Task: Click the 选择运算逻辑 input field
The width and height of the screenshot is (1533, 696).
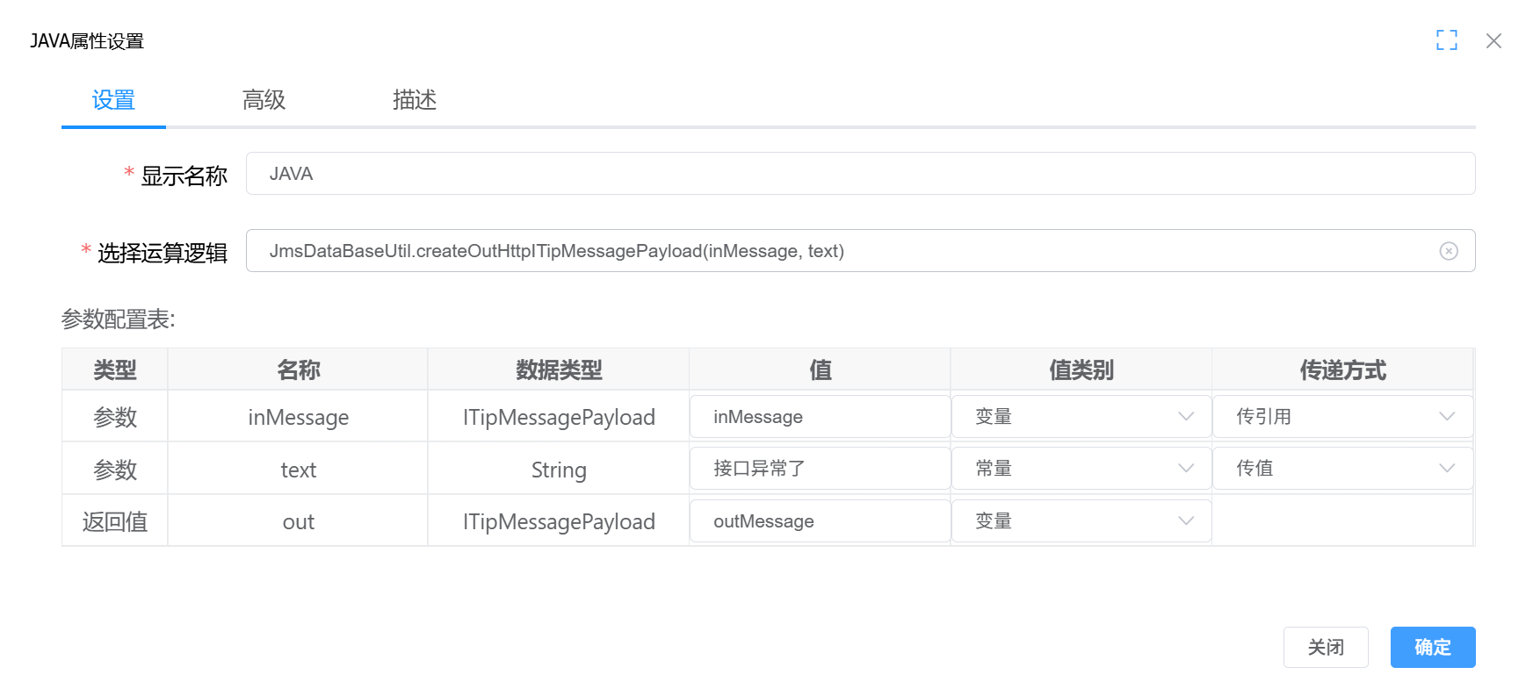Action: (x=843, y=251)
